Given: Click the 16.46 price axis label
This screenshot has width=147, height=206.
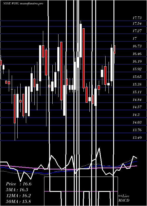Looking at the screenshot, I should point(137,54).
